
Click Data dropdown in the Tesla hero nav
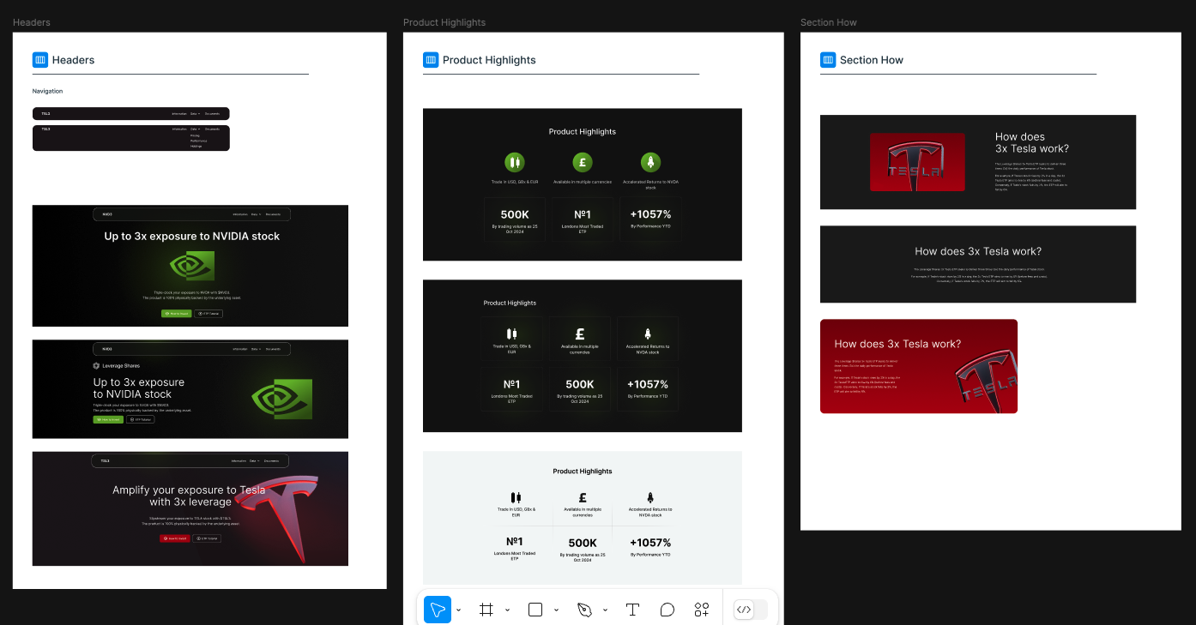click(x=256, y=461)
